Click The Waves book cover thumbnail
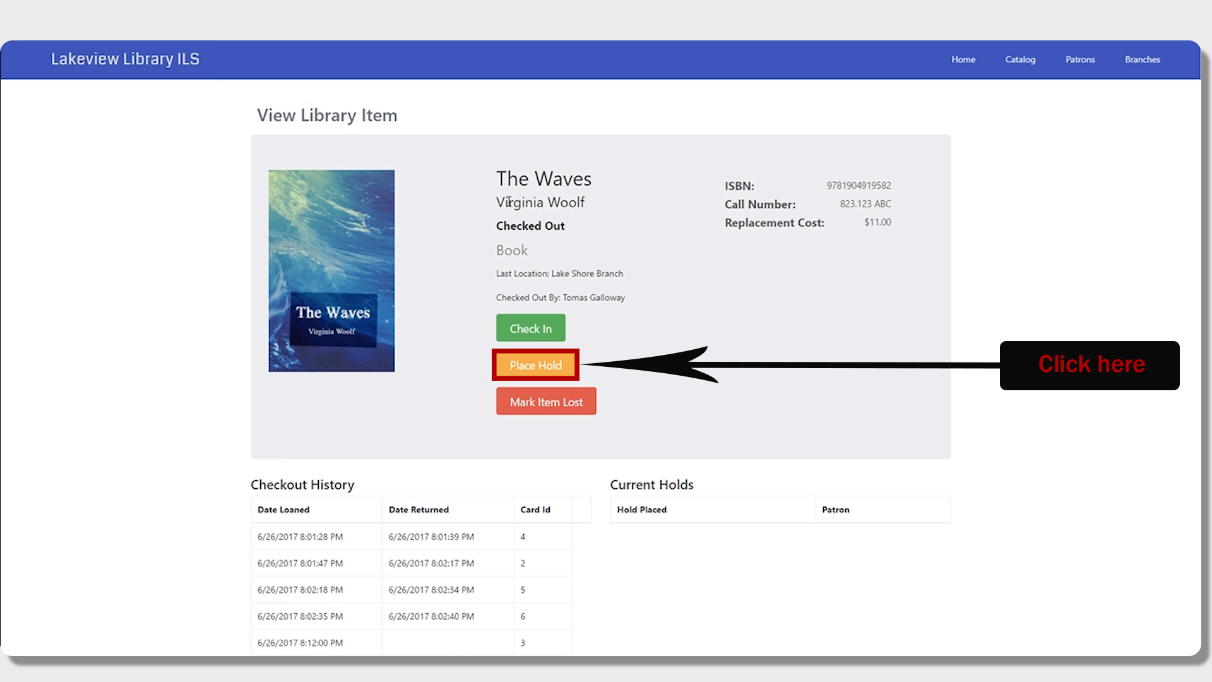This screenshot has height=682, width=1212. [x=331, y=270]
